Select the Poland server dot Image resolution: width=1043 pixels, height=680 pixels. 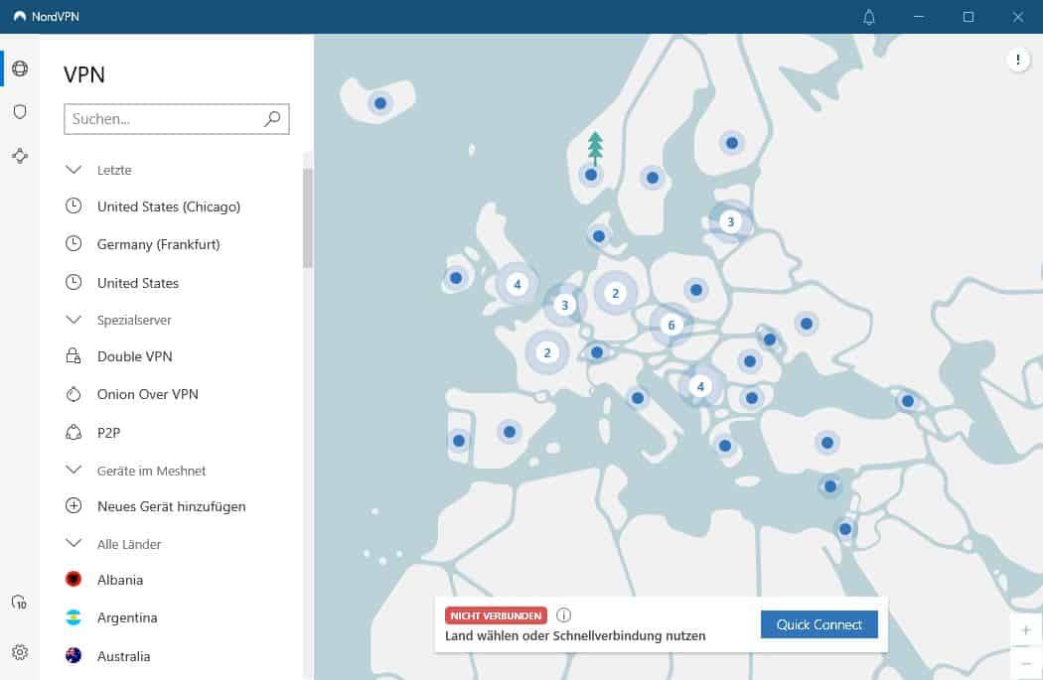(x=696, y=290)
